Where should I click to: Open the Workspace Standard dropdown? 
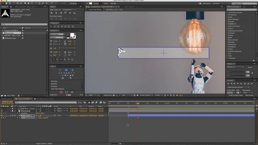click(221, 4)
